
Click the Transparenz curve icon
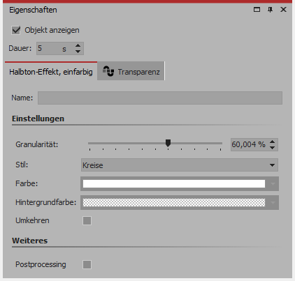[x=108, y=71]
